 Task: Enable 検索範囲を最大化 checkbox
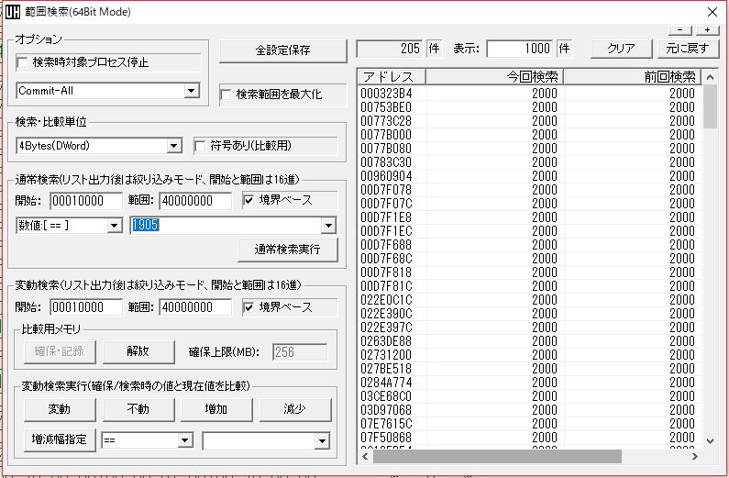click(226, 94)
